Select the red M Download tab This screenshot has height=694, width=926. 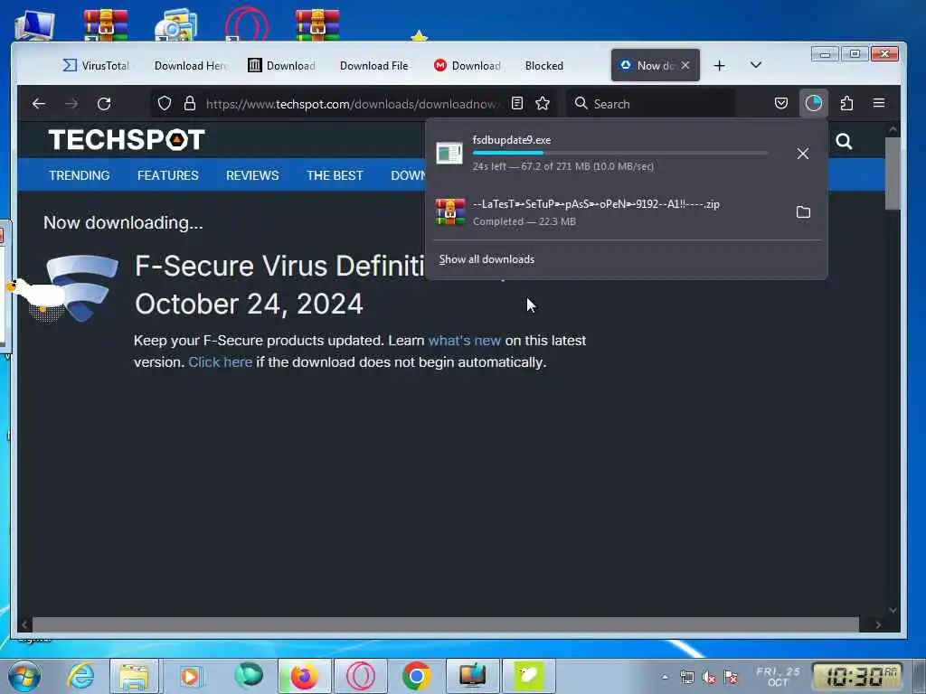tap(468, 65)
